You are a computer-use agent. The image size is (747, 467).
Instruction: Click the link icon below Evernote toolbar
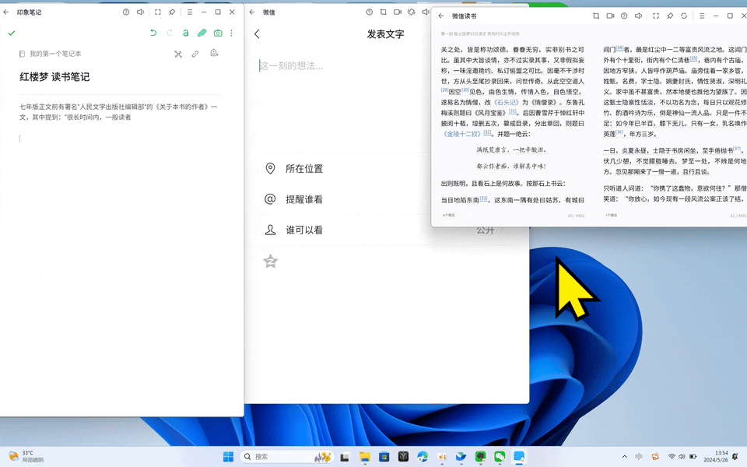pos(195,54)
